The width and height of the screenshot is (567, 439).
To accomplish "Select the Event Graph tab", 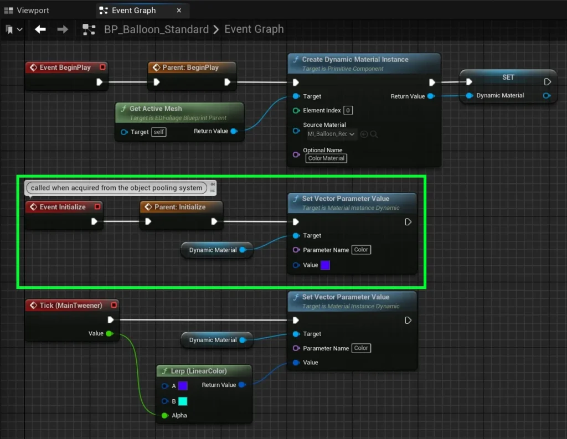I will 133,11.
